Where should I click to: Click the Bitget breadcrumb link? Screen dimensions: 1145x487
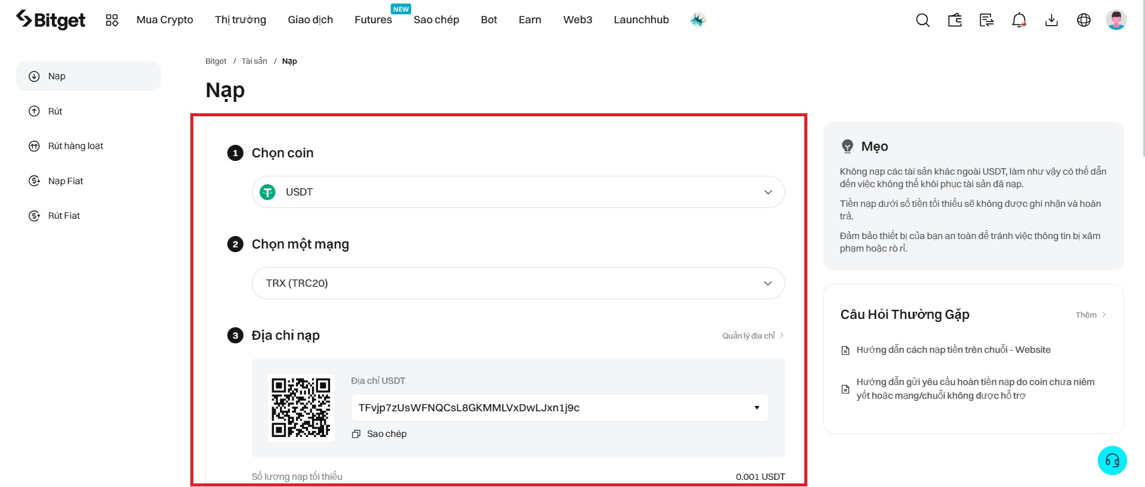216,61
